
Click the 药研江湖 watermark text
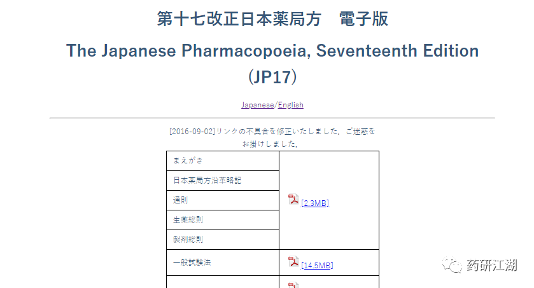point(492,265)
